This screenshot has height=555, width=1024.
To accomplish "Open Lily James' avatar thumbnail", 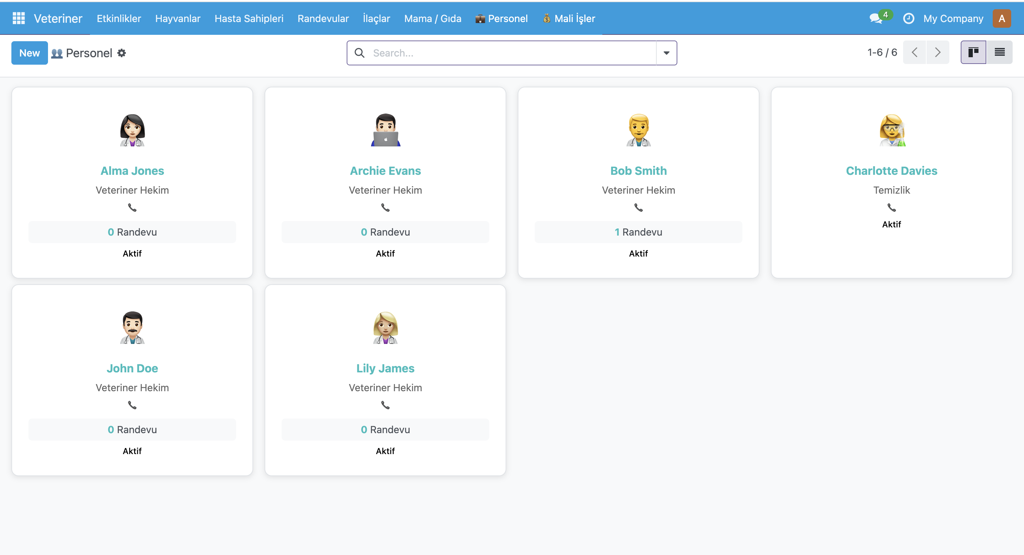I will pyautogui.click(x=385, y=327).
